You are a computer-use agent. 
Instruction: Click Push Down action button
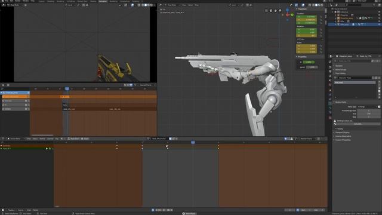pyautogui.click(x=73, y=139)
